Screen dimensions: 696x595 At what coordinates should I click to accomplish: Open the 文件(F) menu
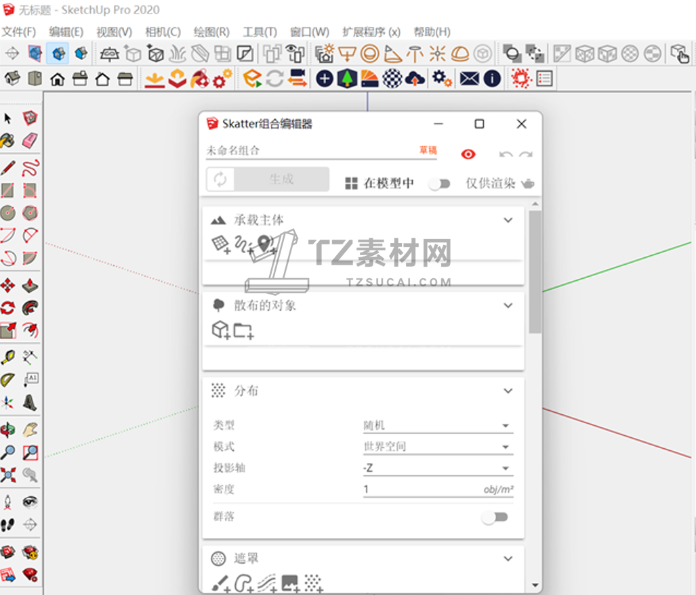19,32
